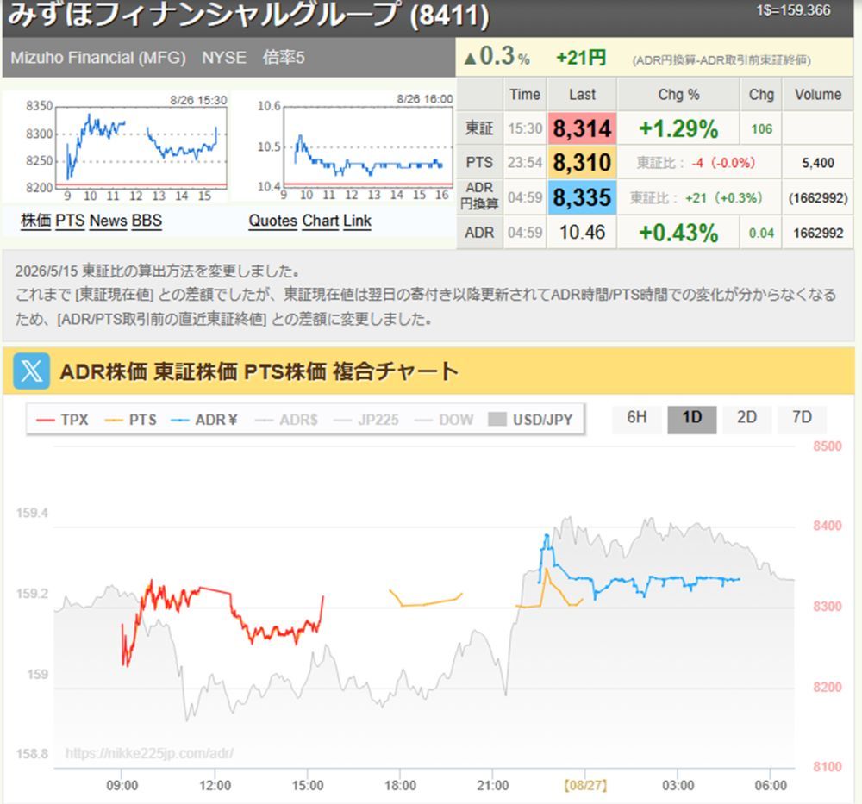Select the 1D chart range
Image resolution: width=862 pixels, height=804 pixels.
(x=691, y=418)
